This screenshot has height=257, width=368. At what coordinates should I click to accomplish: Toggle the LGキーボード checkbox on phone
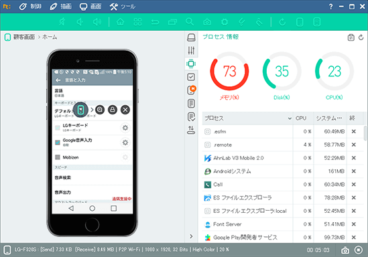(x=58, y=128)
